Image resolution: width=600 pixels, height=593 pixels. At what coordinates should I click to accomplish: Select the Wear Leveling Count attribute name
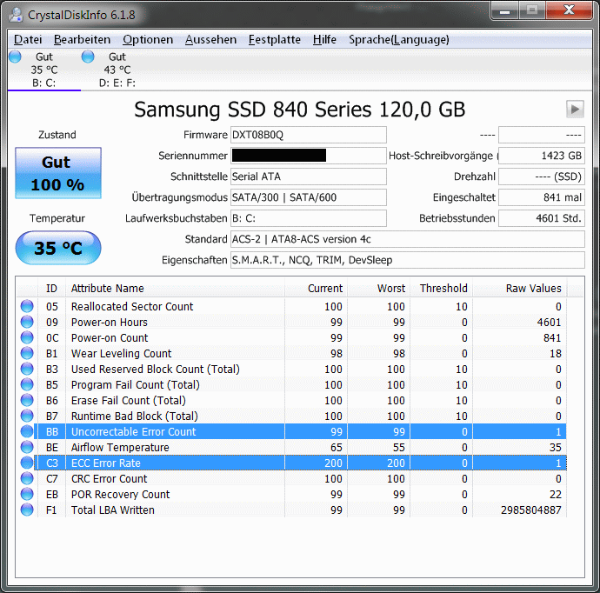pos(121,354)
